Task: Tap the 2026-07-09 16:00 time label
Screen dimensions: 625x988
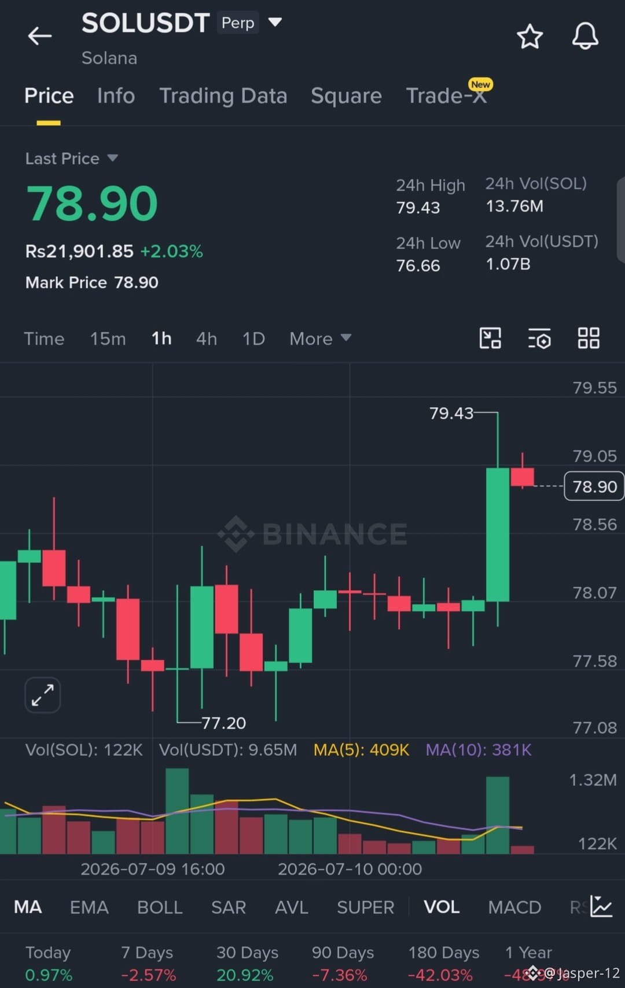Action: [153, 869]
